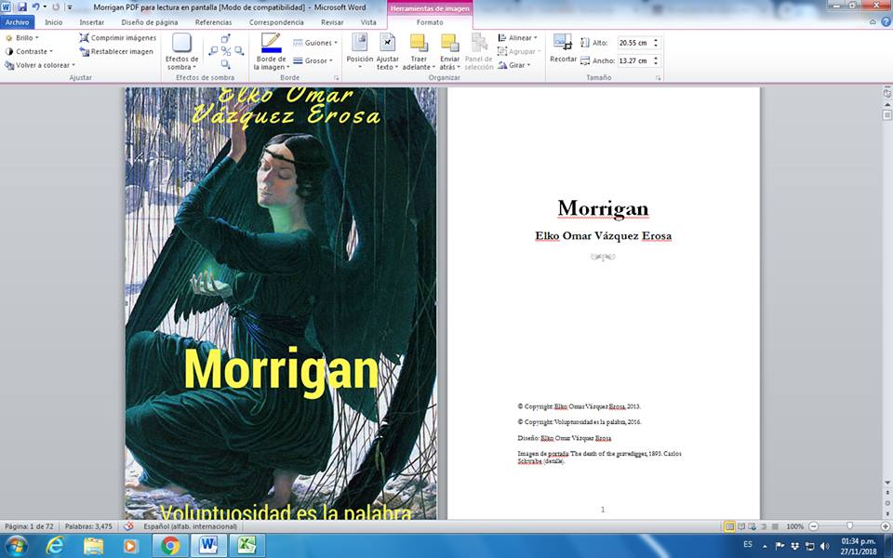This screenshot has height=558, width=893.
Task: Expand the Brillo dropdown
Action: pyautogui.click(x=22, y=38)
